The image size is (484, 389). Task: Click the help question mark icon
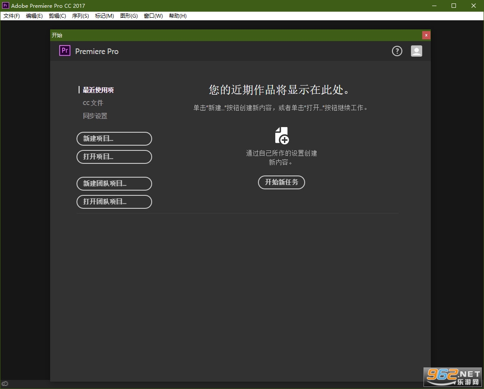tap(397, 51)
